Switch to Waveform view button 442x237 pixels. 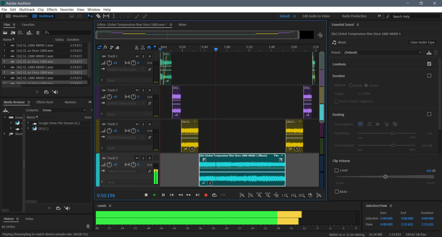(16, 16)
